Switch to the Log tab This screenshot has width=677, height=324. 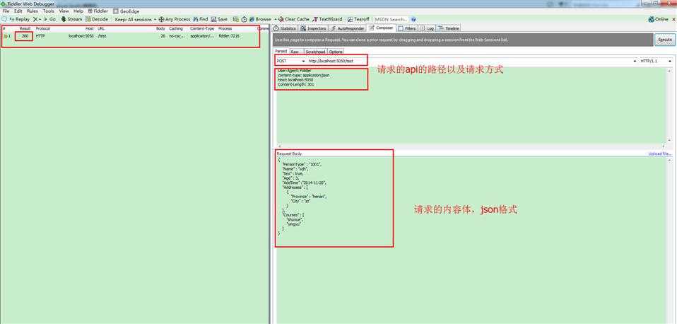(428, 28)
